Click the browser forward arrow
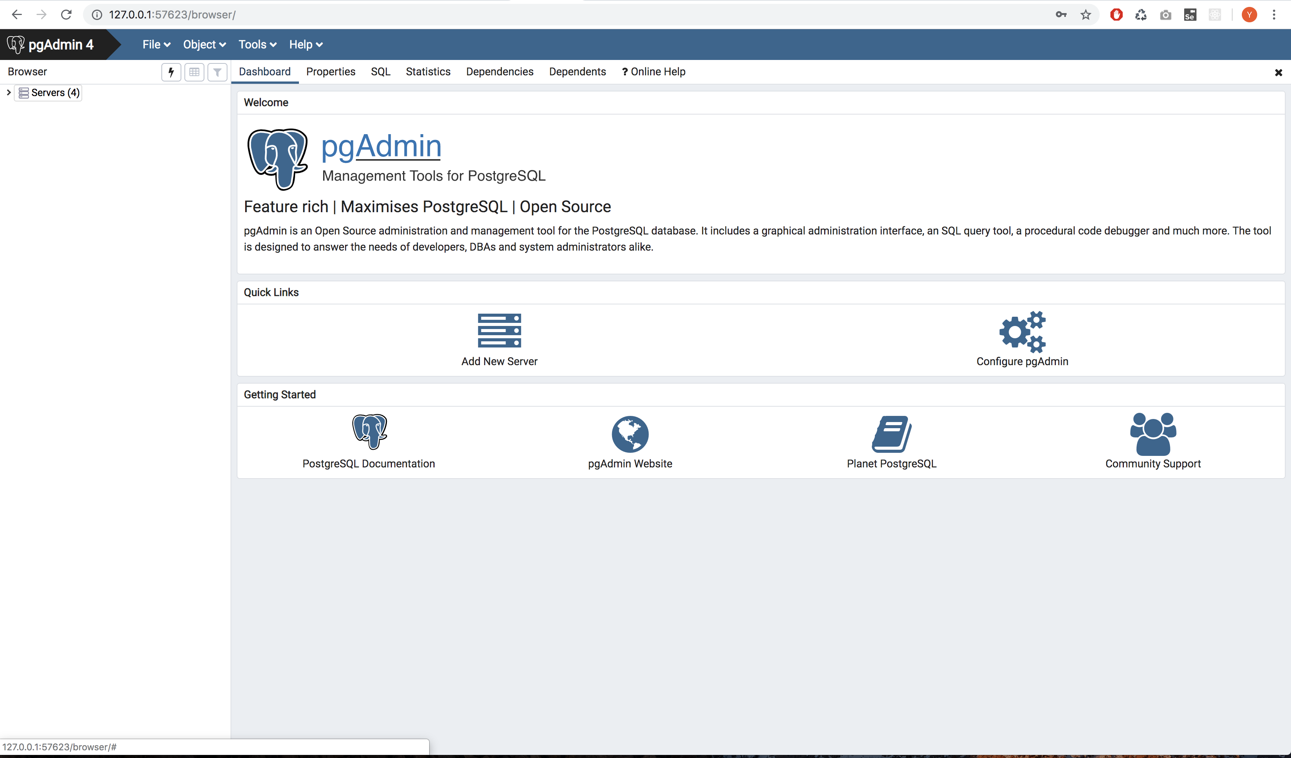Image resolution: width=1291 pixels, height=758 pixels. tap(41, 14)
